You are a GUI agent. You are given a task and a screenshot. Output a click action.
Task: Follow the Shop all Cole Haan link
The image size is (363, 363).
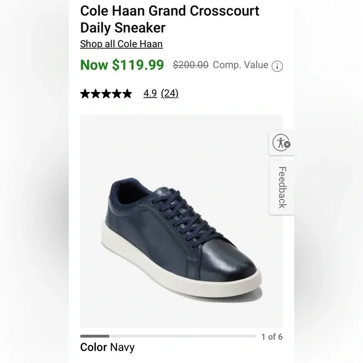(121, 44)
